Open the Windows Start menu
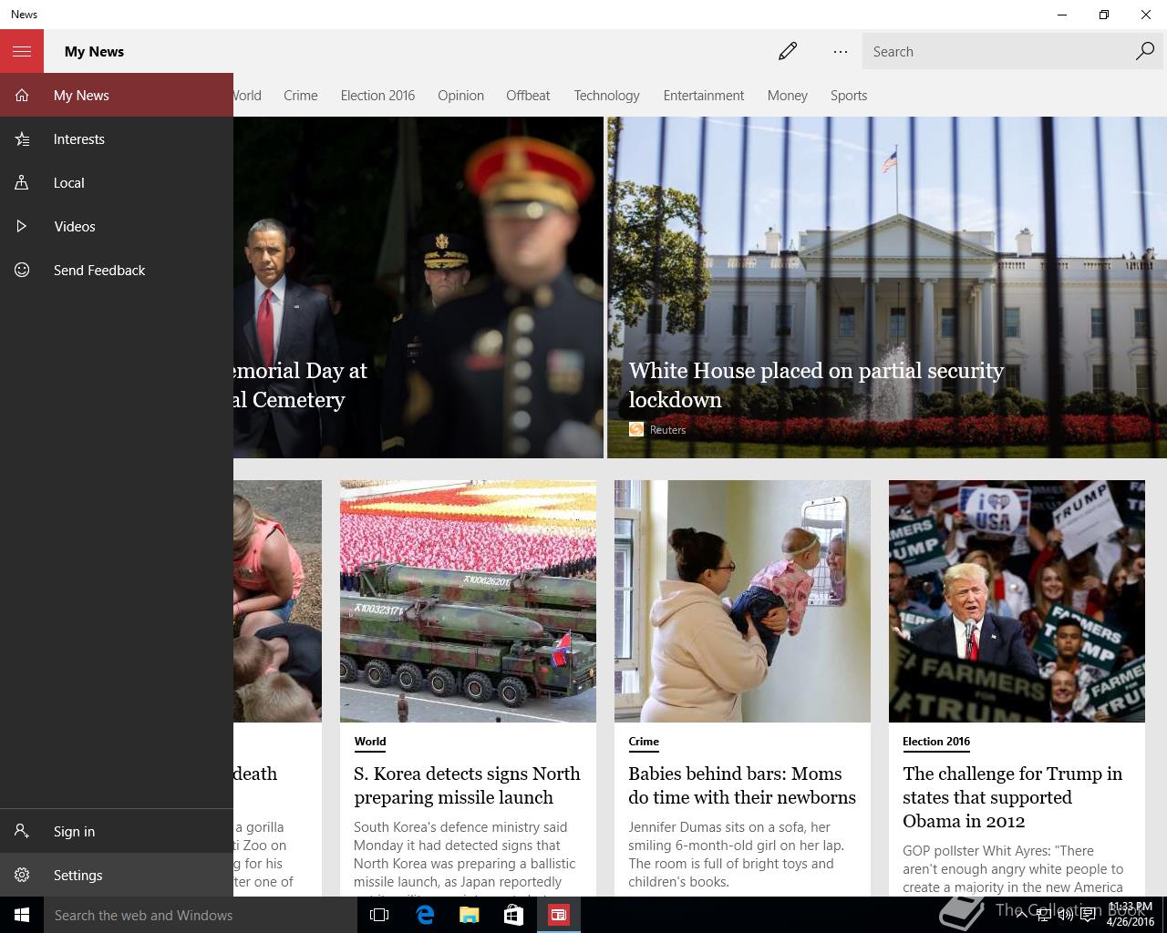 22,915
